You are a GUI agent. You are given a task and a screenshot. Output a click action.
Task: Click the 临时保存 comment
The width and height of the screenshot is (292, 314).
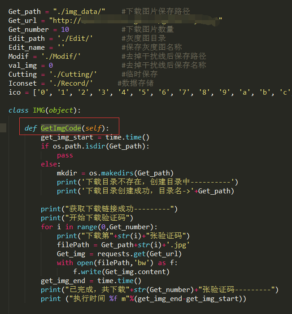[140, 74]
